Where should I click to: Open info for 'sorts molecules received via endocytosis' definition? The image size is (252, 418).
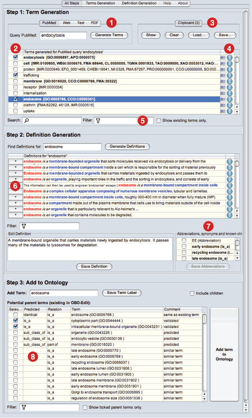229,162
